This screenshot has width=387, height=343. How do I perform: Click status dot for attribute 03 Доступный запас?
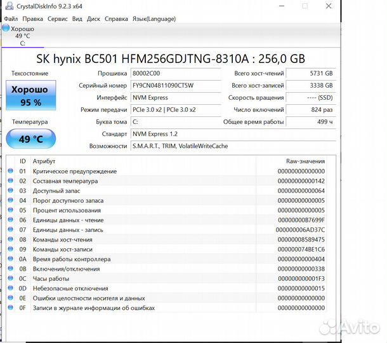click(10, 191)
